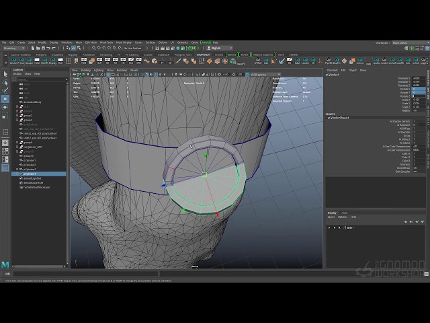Select defaultLightSet in the Outliner
The width and height of the screenshot is (430, 323).
coord(32,178)
